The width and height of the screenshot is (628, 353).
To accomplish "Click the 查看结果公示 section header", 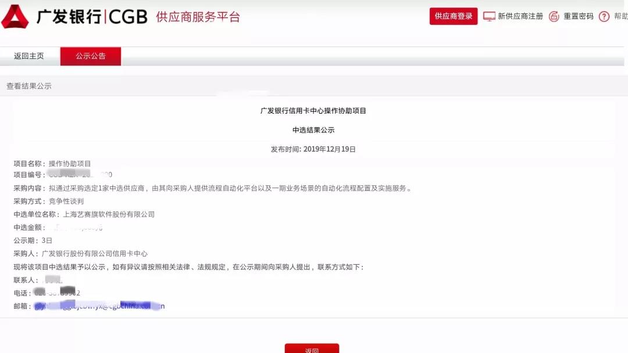I will coord(29,86).
